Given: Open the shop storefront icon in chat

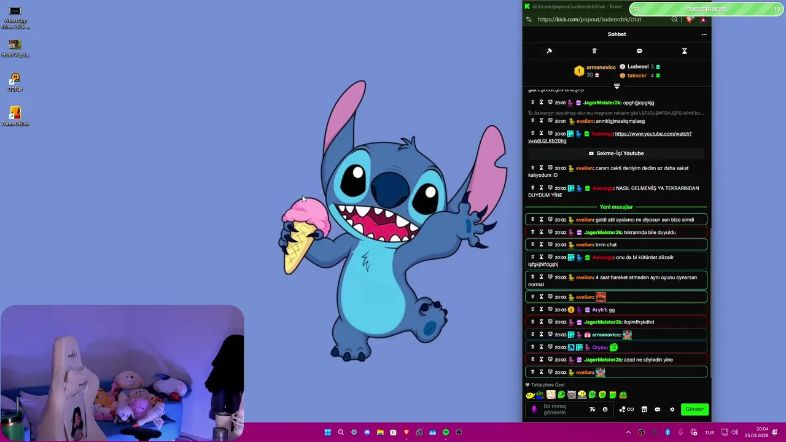Looking at the screenshot, I should pos(644,409).
